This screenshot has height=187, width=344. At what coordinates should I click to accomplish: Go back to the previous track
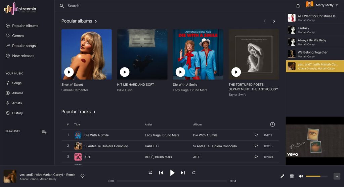[161, 173]
